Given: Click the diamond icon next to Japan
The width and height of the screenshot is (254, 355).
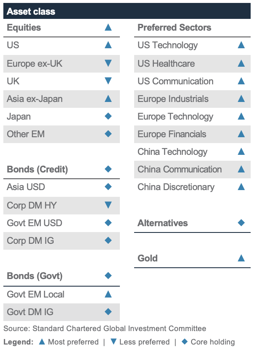Looking at the screenshot, I should [x=108, y=116].
